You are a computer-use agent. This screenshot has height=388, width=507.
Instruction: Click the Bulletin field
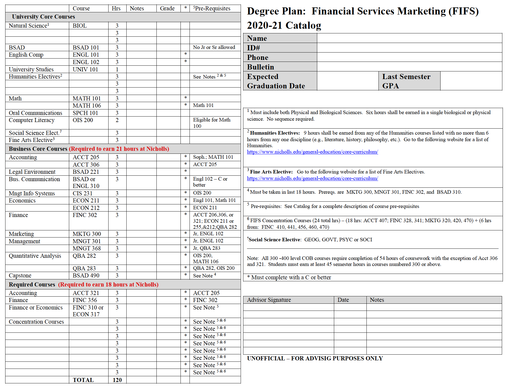pos(410,67)
